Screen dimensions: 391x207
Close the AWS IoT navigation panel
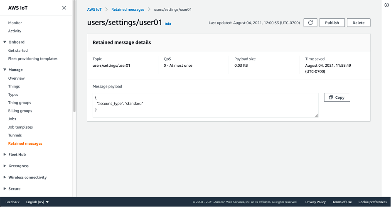[x=64, y=8]
